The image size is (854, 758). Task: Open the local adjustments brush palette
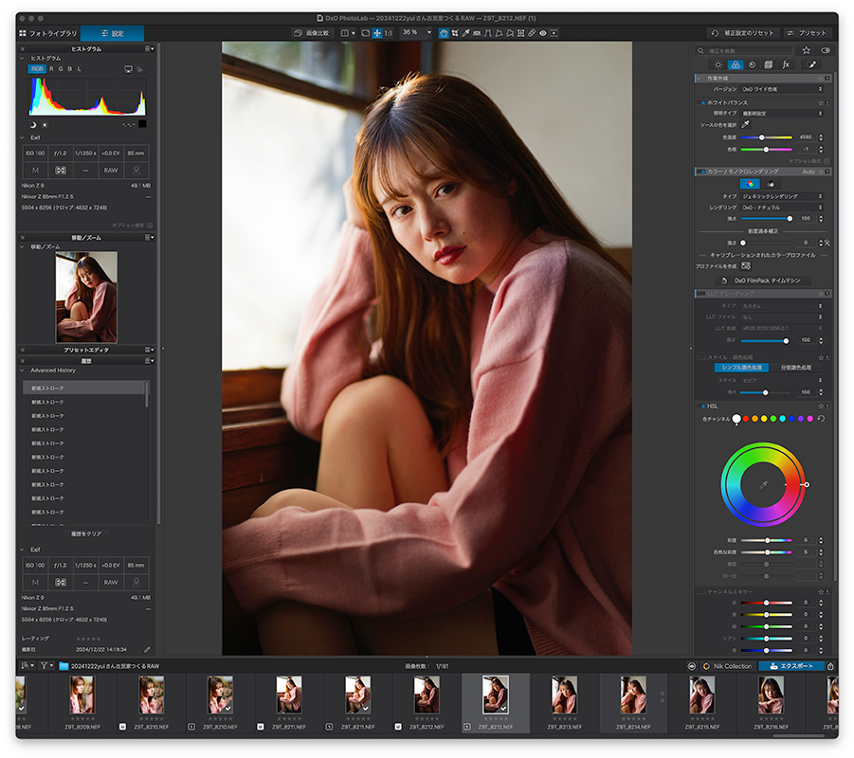click(x=811, y=64)
